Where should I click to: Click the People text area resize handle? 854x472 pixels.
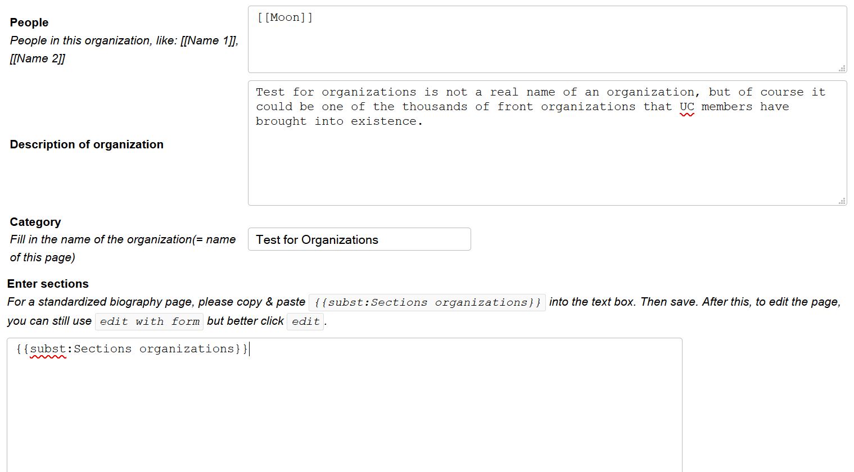pos(842,69)
